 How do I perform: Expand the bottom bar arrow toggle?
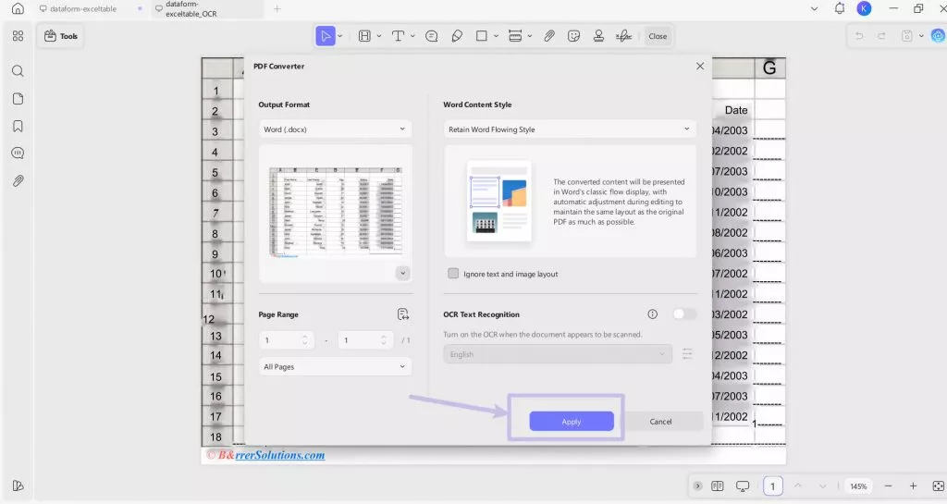pos(697,486)
